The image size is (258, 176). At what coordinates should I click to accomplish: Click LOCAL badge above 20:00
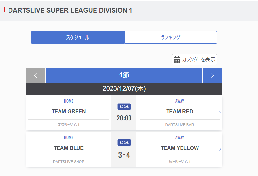124,107
